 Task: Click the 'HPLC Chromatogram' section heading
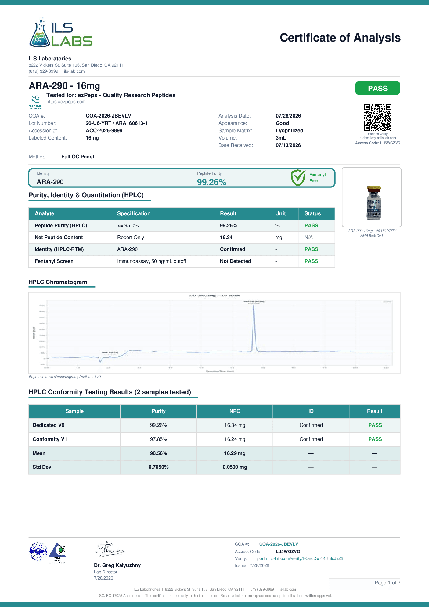[58, 282]
